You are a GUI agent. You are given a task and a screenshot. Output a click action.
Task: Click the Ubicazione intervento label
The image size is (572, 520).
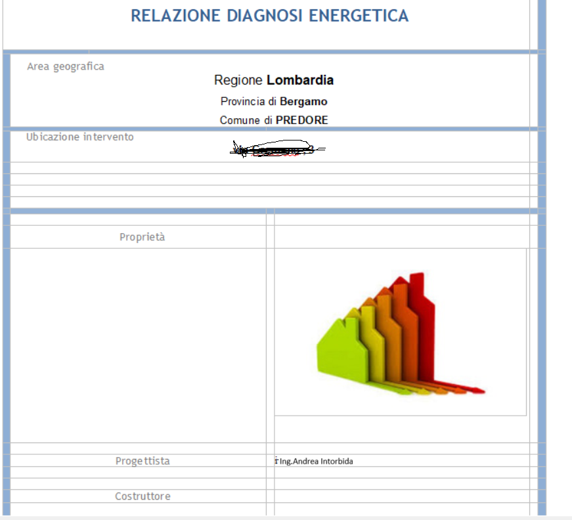pyautogui.click(x=79, y=137)
